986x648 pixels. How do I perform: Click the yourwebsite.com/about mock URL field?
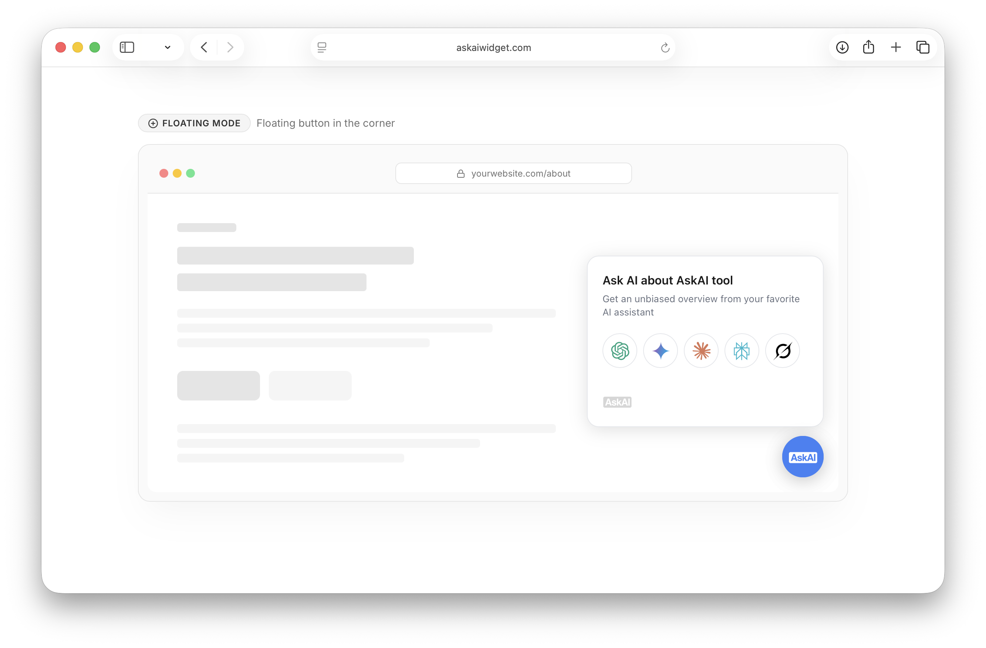click(513, 173)
